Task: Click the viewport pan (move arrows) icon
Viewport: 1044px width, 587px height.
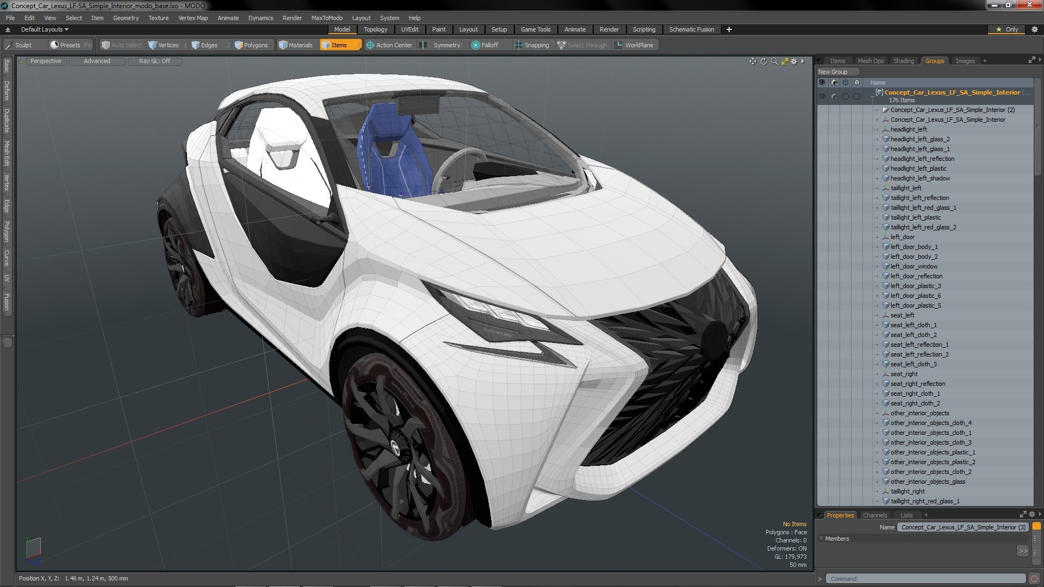Action: (753, 61)
